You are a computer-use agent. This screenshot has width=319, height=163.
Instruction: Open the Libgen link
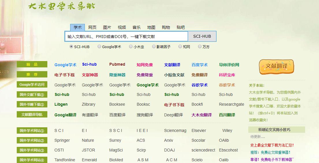coord(61,104)
